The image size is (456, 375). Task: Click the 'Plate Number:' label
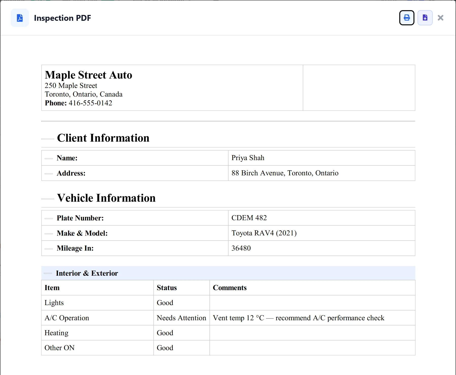(x=80, y=218)
